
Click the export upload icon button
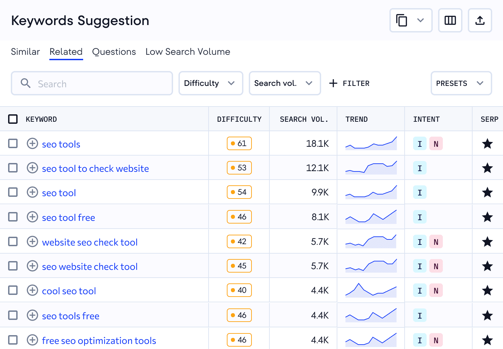click(x=480, y=21)
